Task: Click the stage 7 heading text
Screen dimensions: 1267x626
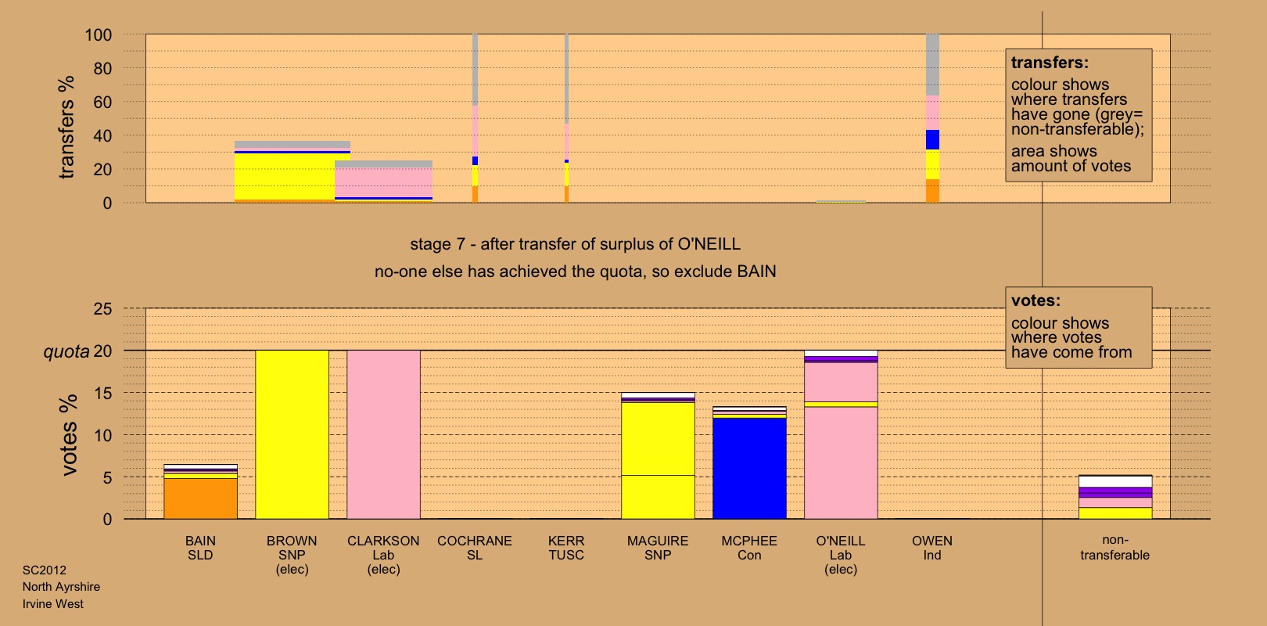Action: [x=575, y=244]
